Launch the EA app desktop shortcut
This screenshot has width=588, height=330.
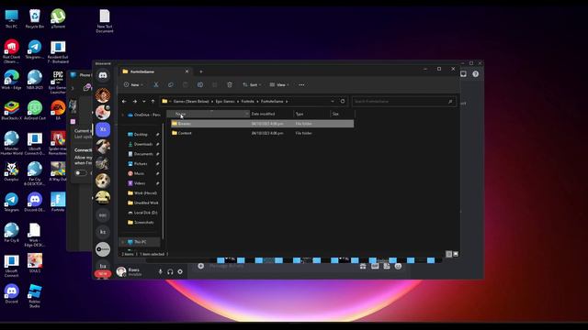[58, 110]
